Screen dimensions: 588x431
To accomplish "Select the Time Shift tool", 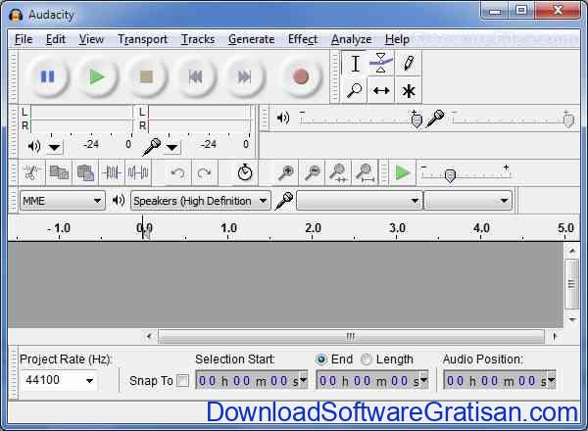I will [381, 90].
